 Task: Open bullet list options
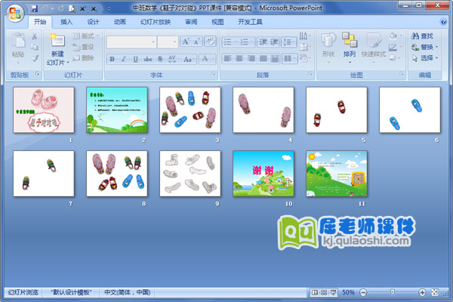click(230, 42)
